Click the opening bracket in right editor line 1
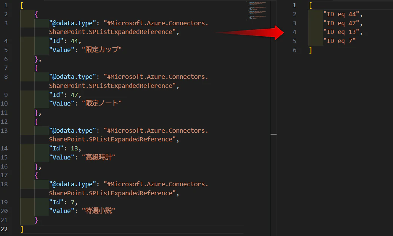Screen dimensions: 393x236 click(310, 5)
